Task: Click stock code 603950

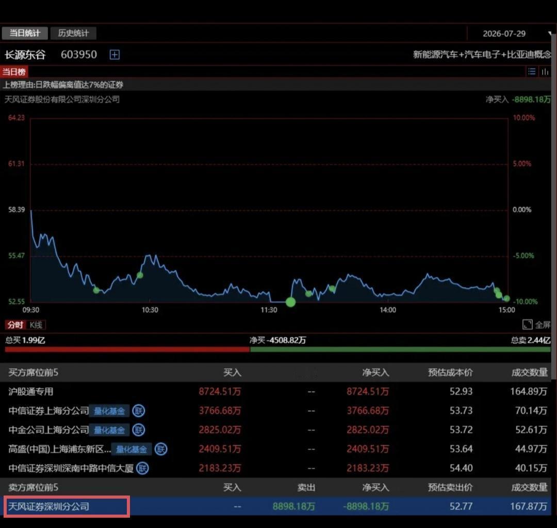Action: 78,55
